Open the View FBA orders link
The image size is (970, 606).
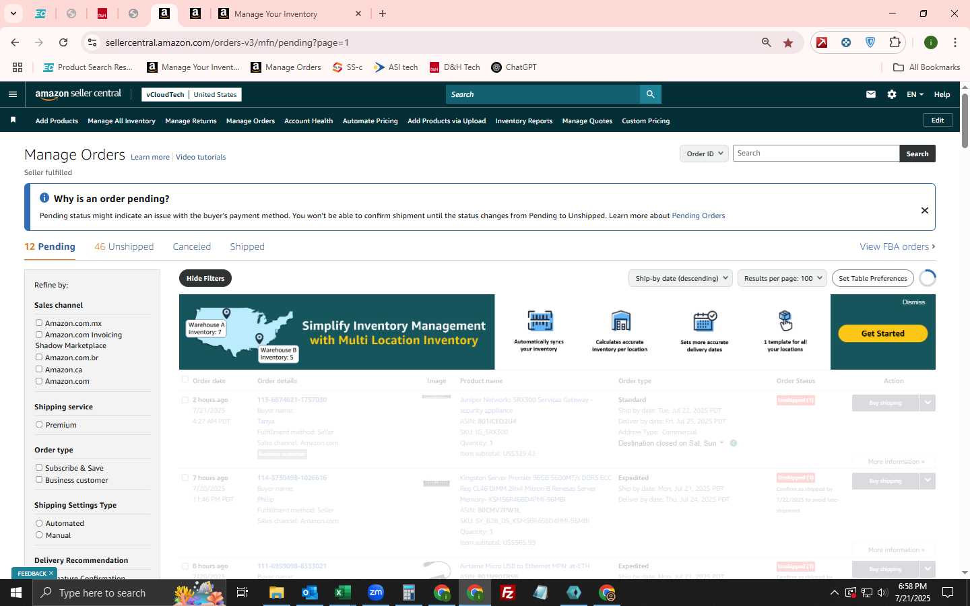(897, 246)
